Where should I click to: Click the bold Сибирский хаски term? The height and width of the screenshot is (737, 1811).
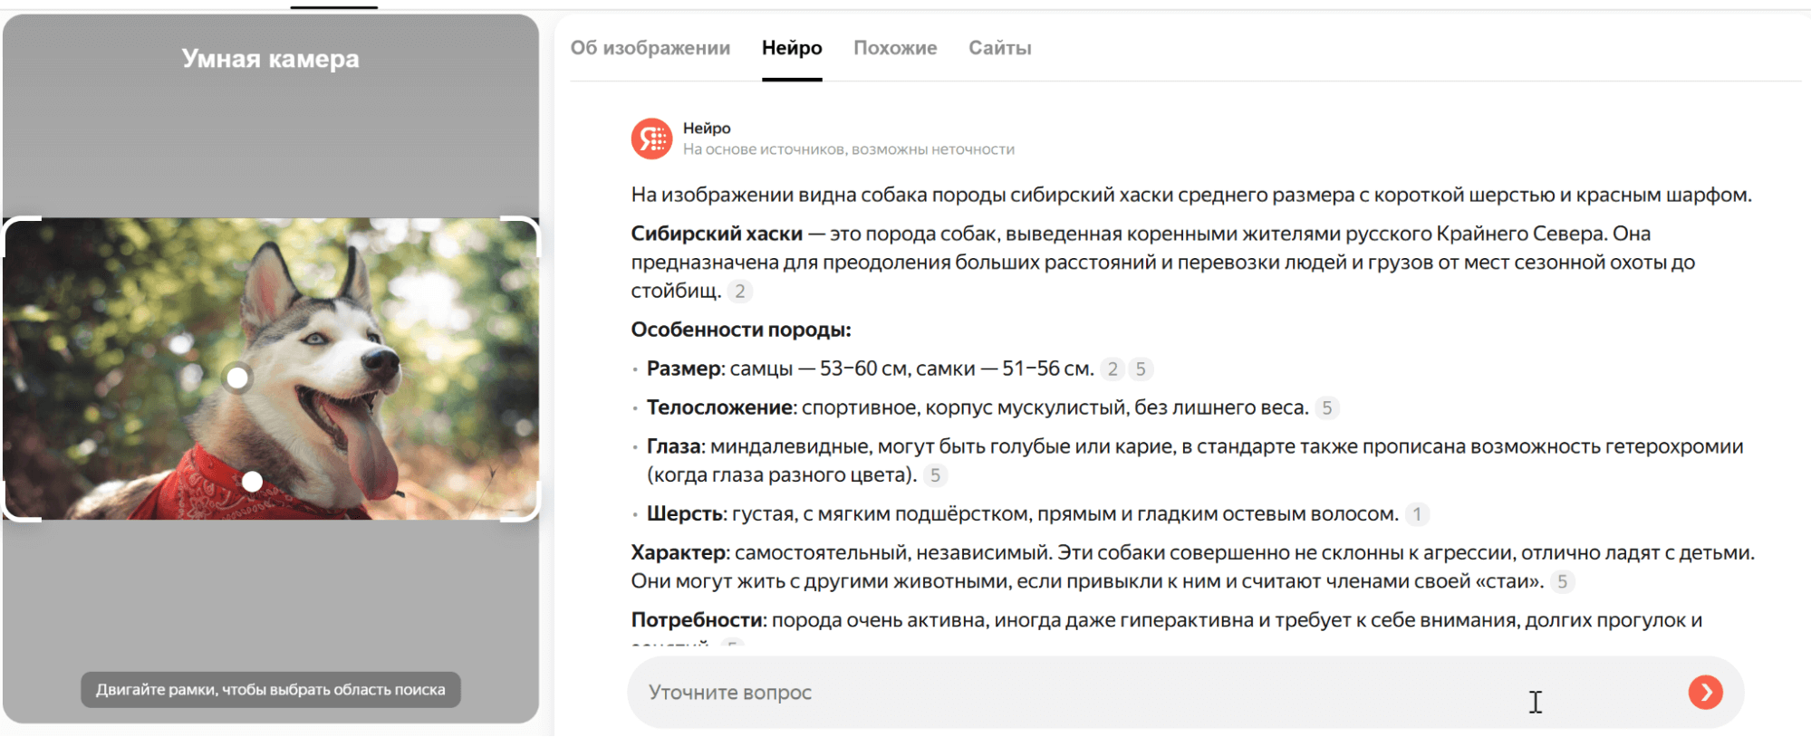click(x=717, y=234)
